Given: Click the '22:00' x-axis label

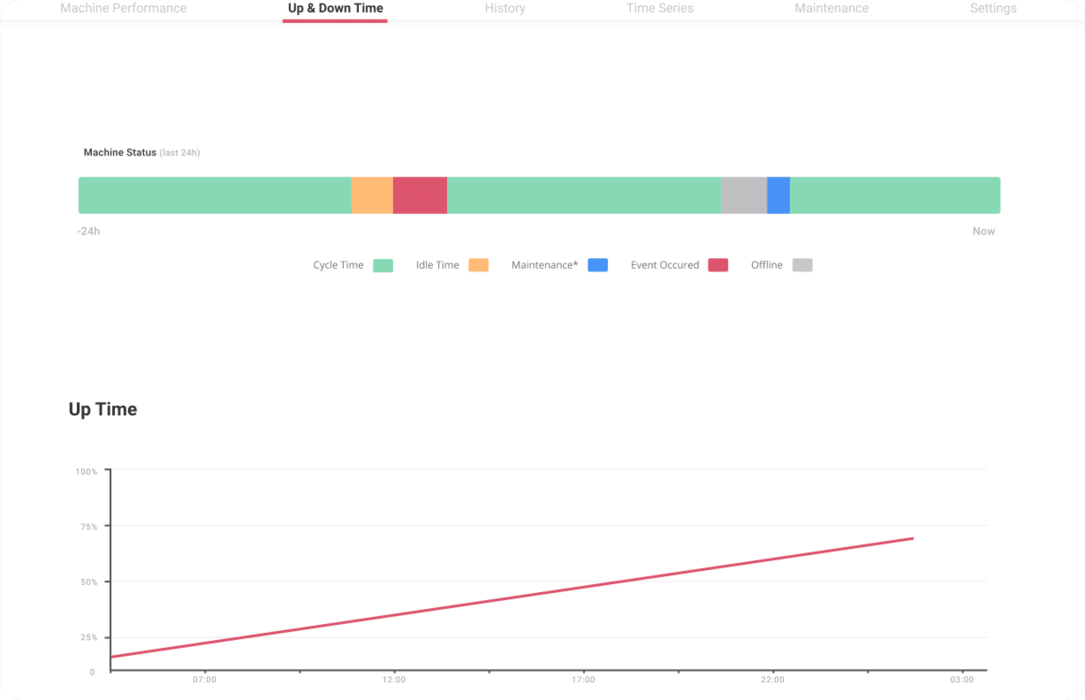Looking at the screenshot, I should point(773,680).
